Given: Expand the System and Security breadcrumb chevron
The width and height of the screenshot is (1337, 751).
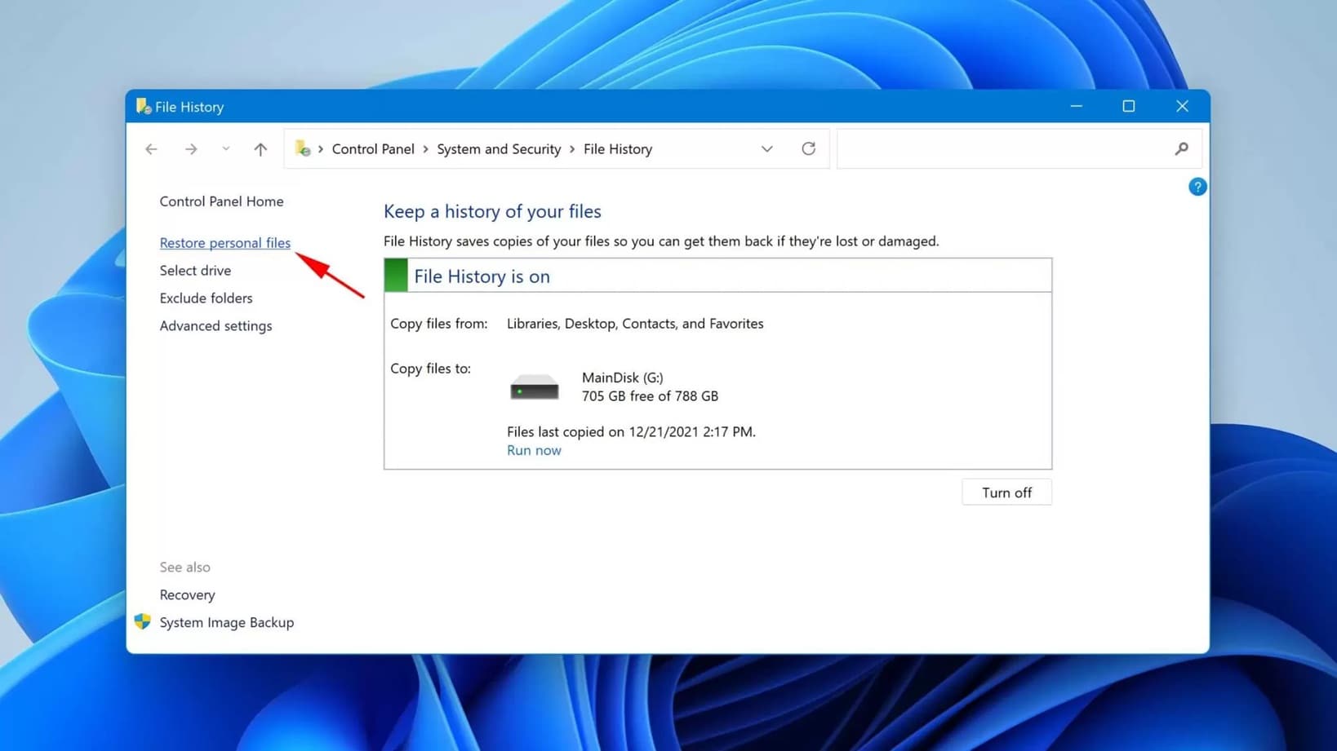Looking at the screenshot, I should click(572, 148).
